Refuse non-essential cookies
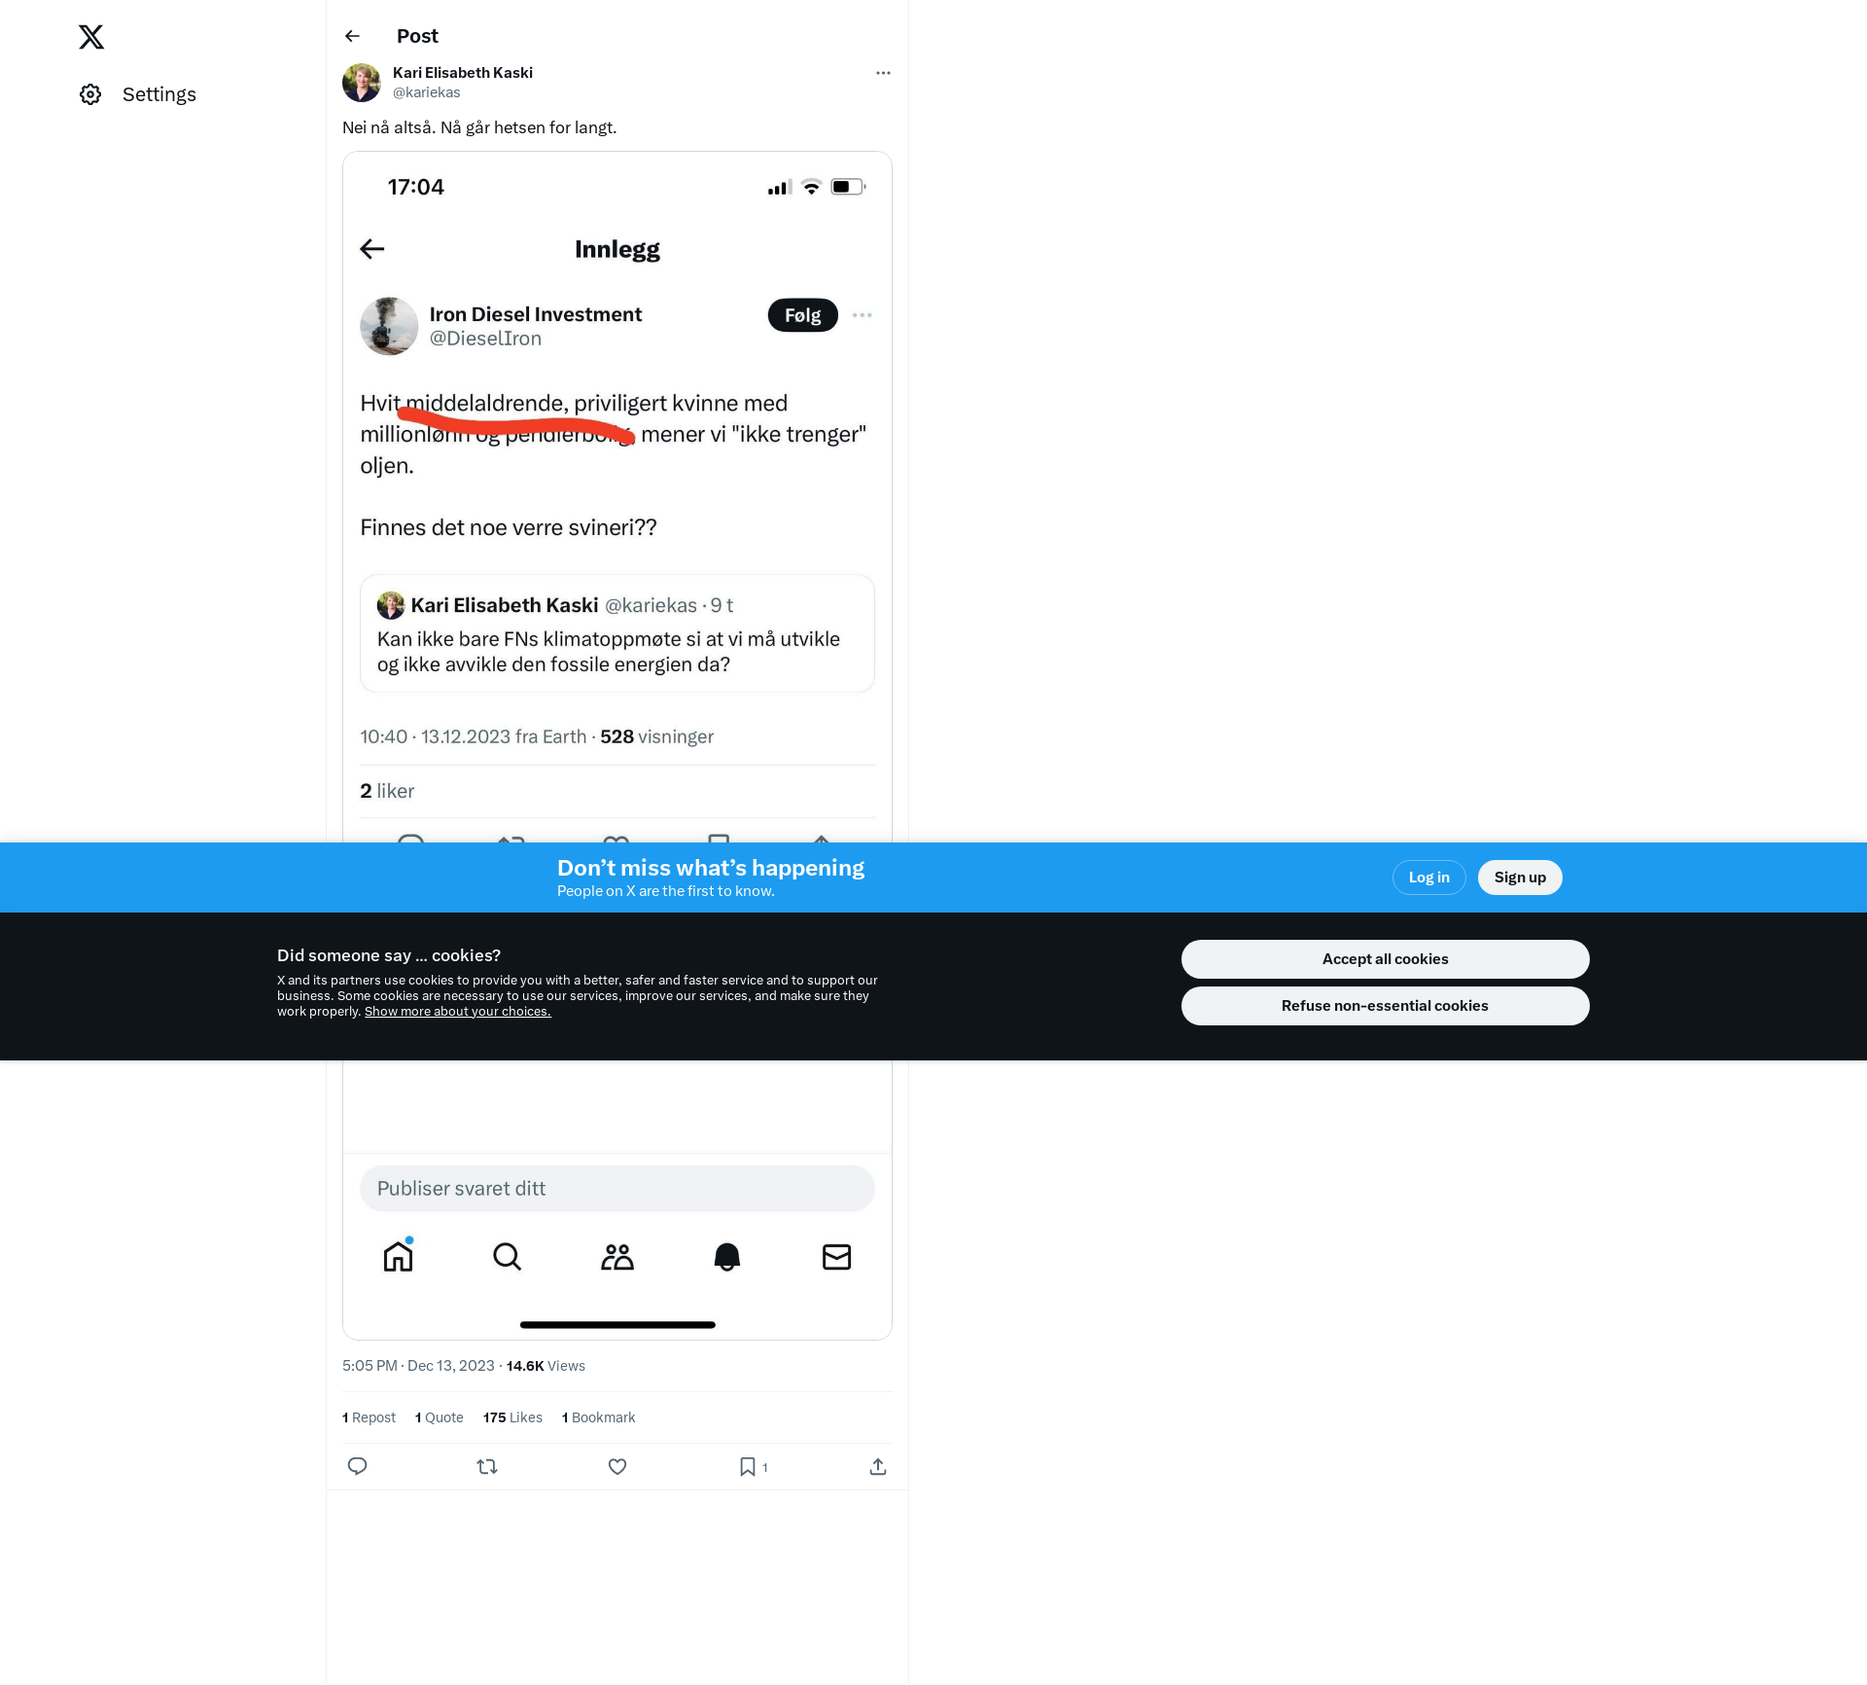Viewport: 1867px width, 1685px height. (x=1385, y=1006)
